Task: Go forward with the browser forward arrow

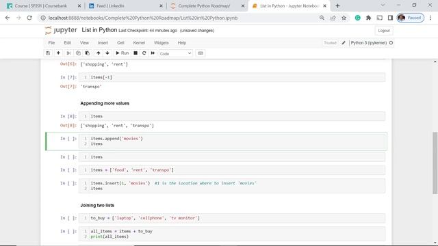Action: click(x=18, y=18)
